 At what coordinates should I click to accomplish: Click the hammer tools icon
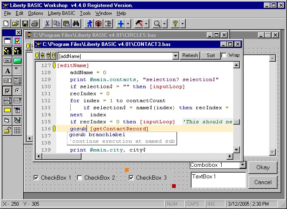(139, 24)
